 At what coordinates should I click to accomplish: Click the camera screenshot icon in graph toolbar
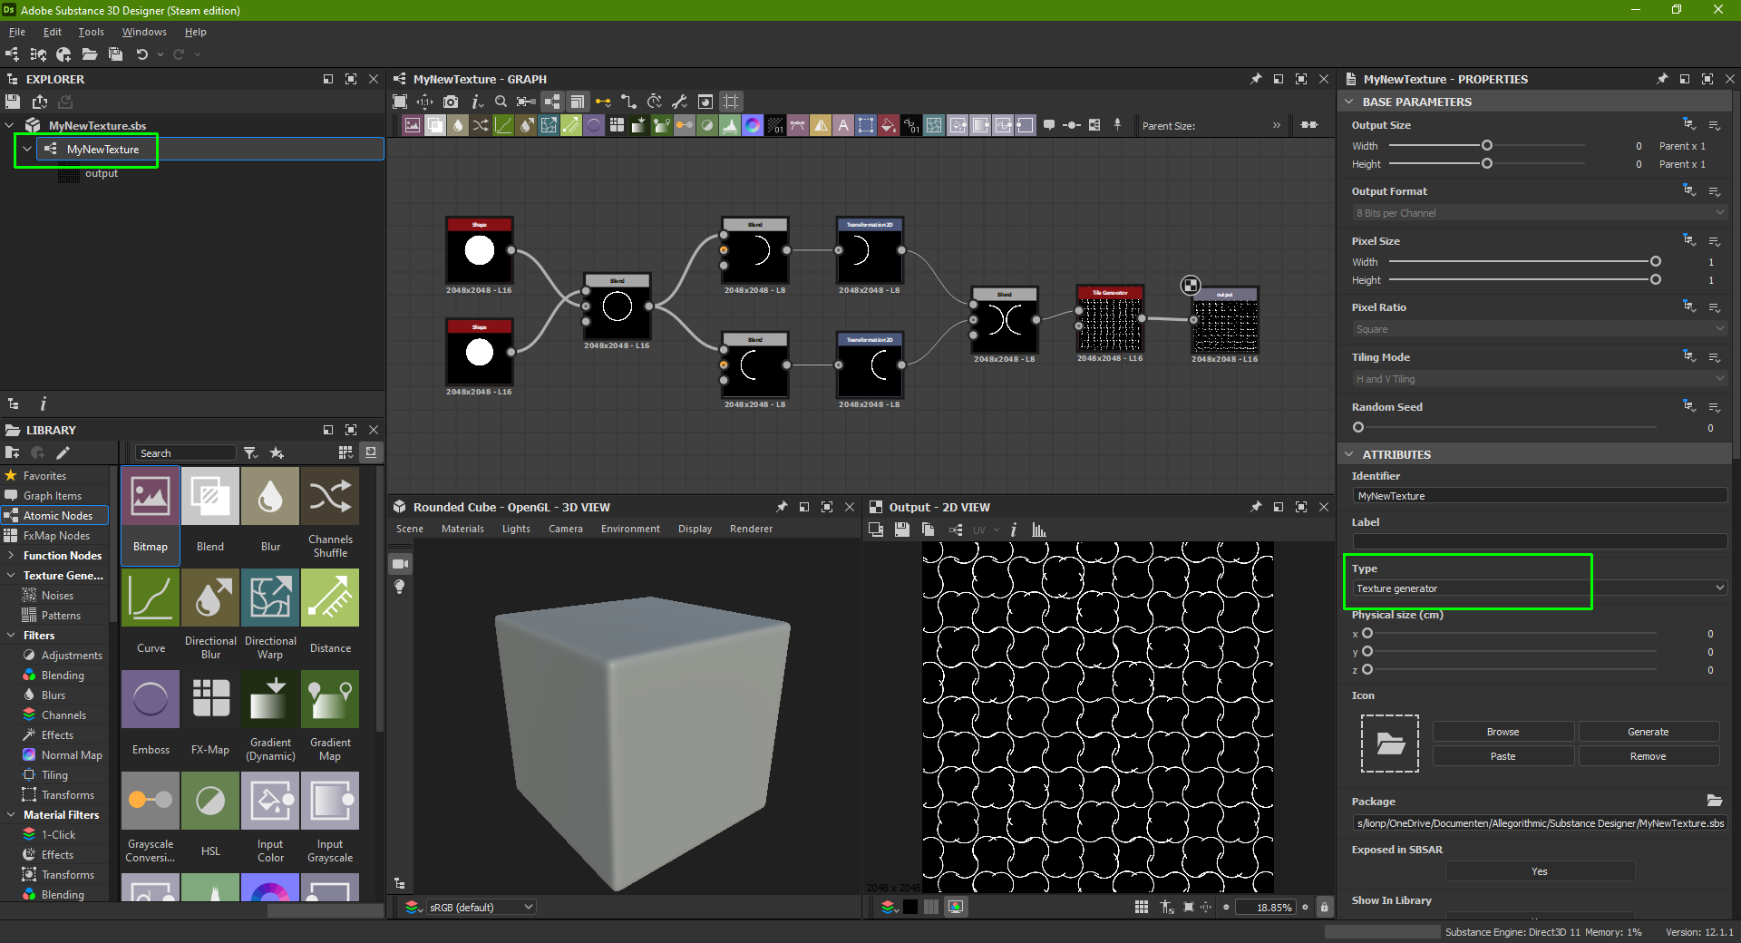(x=451, y=102)
